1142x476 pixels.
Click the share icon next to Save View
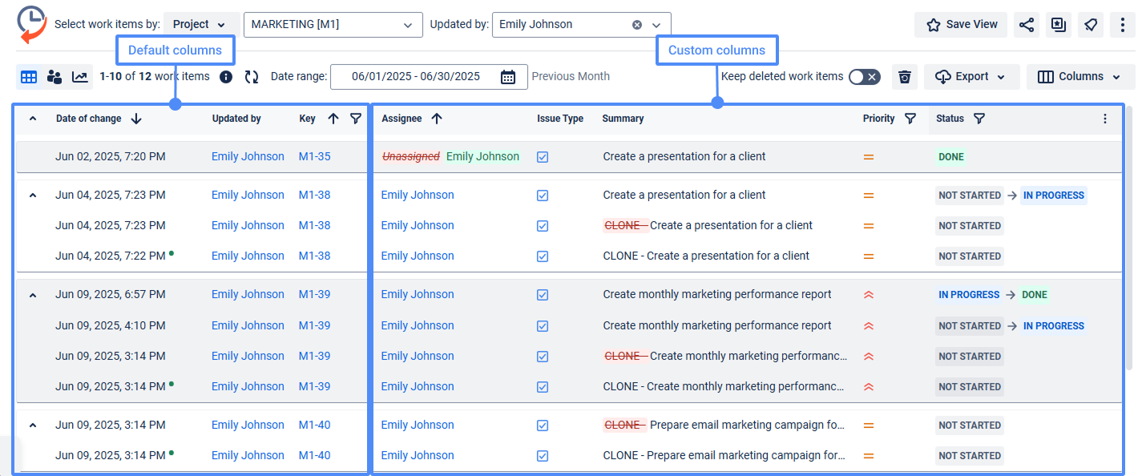pos(1027,25)
